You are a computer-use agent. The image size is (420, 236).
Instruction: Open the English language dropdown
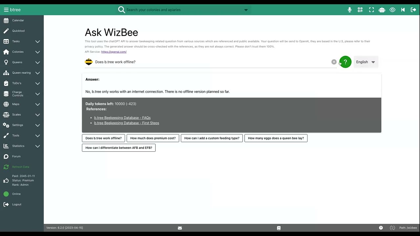[366, 62]
